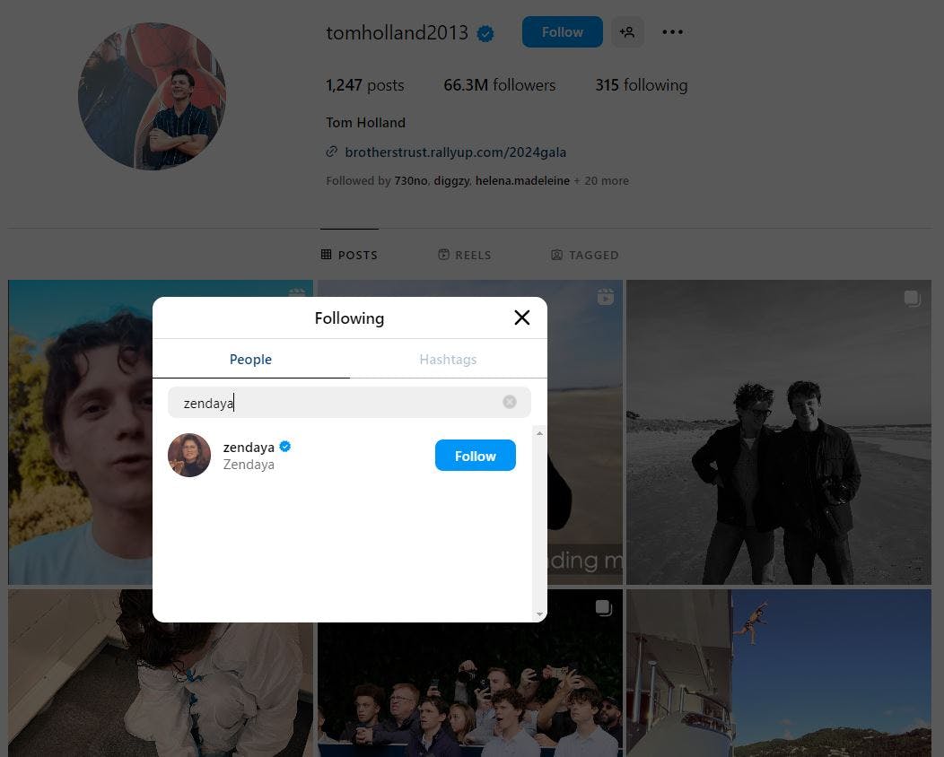
Task: View the 66.3M followers list
Action: pos(499,85)
